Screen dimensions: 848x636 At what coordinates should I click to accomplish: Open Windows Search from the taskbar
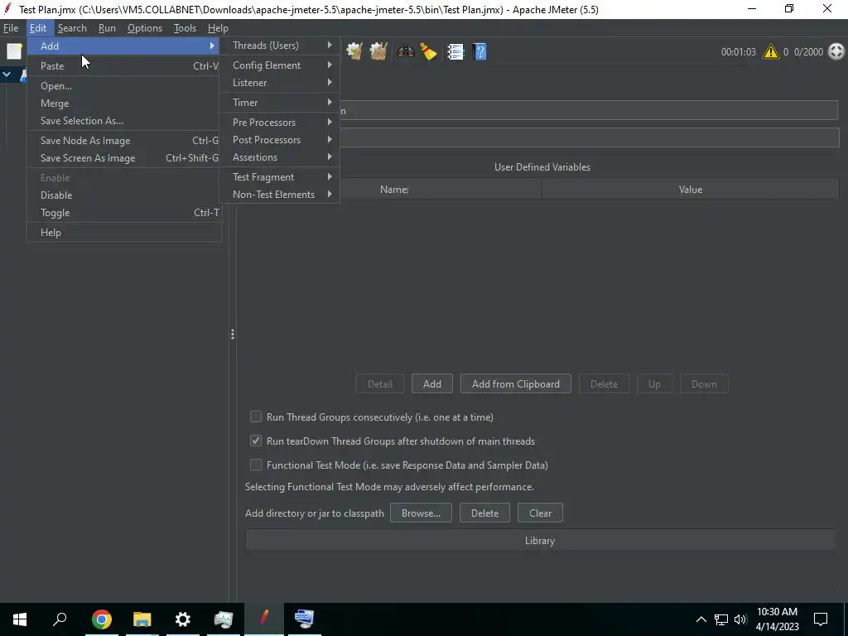point(60,619)
